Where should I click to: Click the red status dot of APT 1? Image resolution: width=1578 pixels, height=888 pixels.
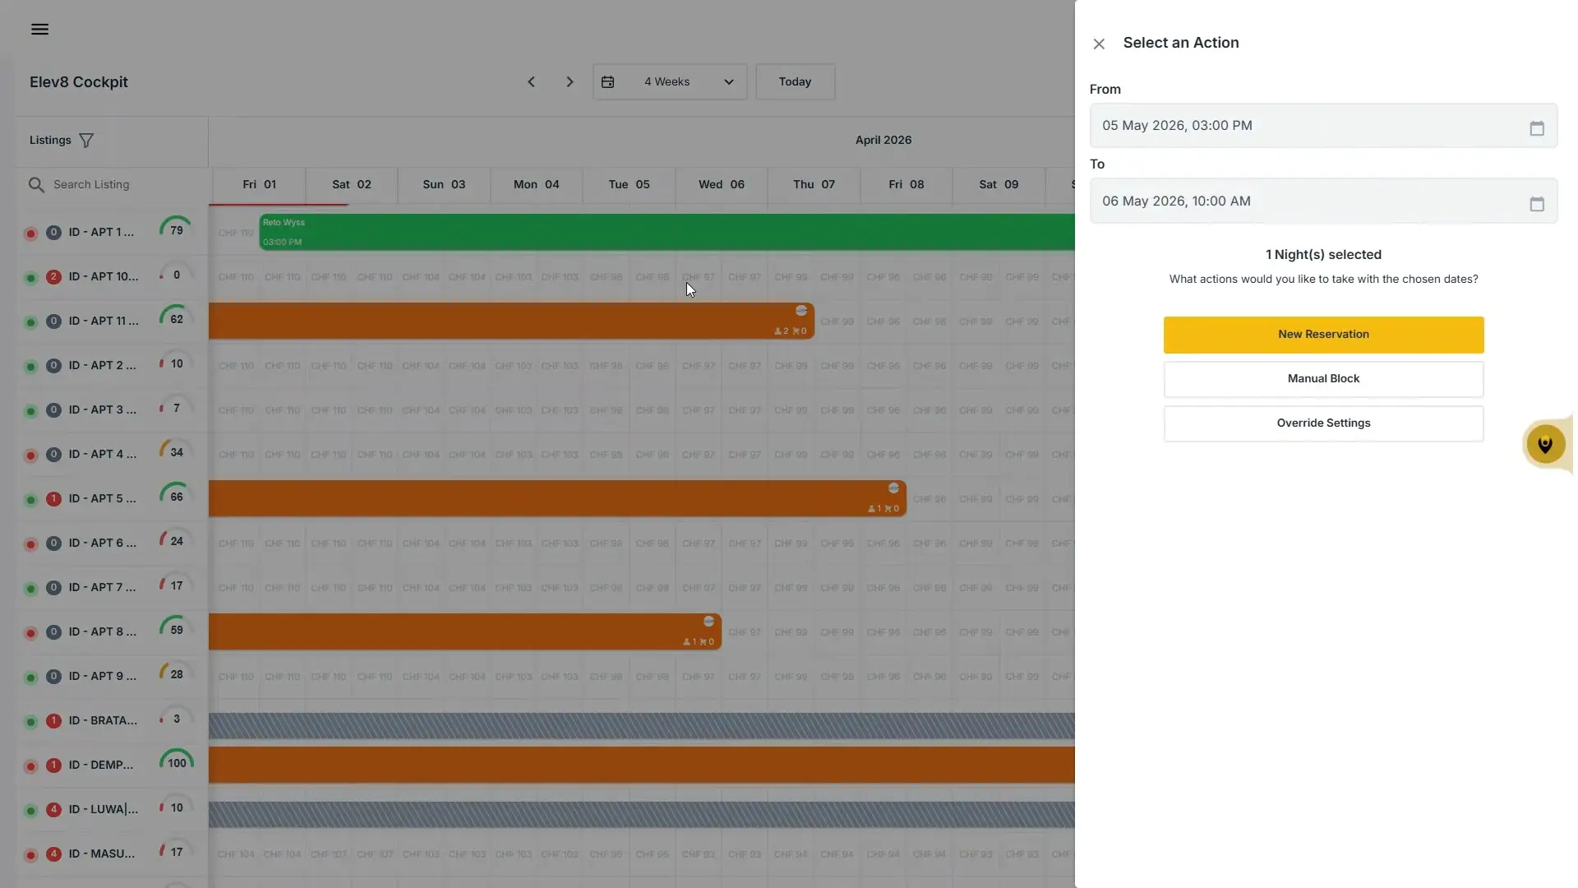pyautogui.click(x=30, y=234)
